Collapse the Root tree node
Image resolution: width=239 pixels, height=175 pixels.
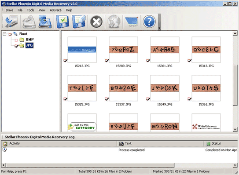[x=4, y=34]
